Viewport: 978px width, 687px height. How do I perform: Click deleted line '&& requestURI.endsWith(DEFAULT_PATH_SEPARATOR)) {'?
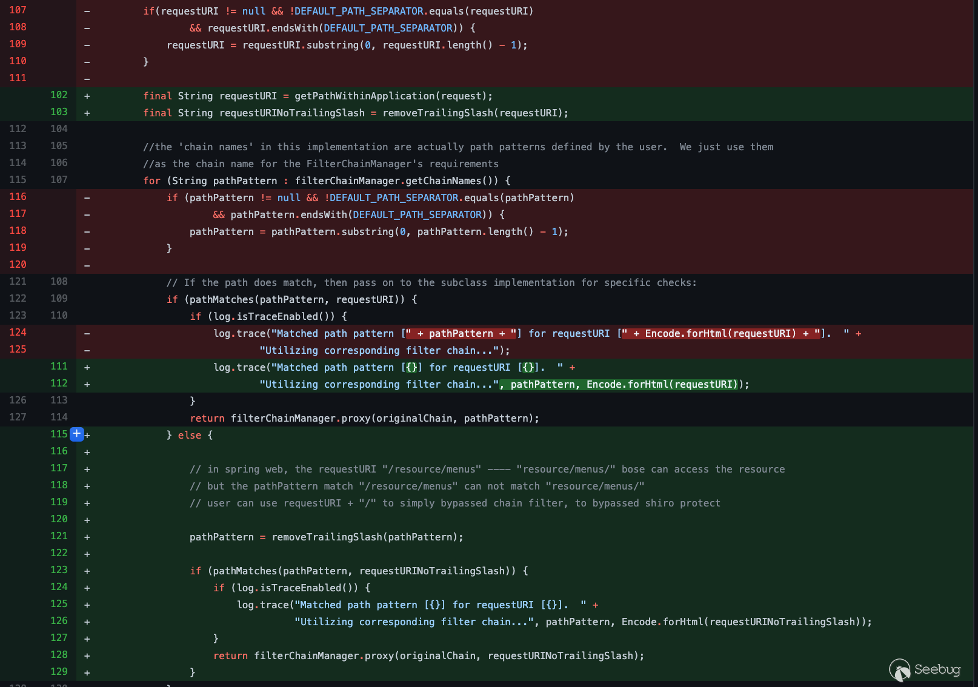click(333, 28)
